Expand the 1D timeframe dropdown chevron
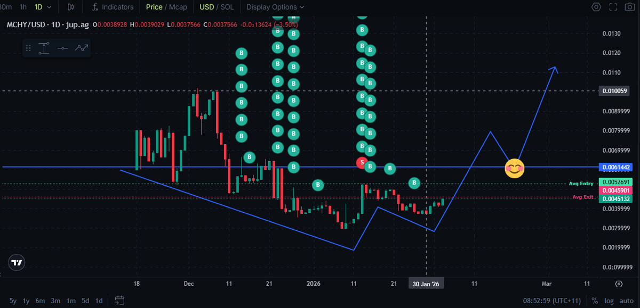 [50, 7]
